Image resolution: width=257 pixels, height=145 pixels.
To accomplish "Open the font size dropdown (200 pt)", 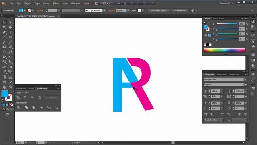I will (222, 91).
